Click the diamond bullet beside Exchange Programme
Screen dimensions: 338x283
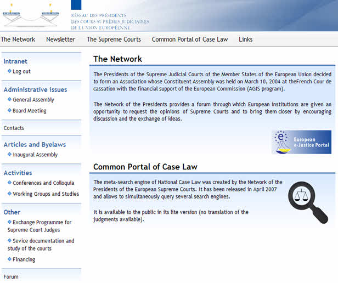tap(9, 222)
